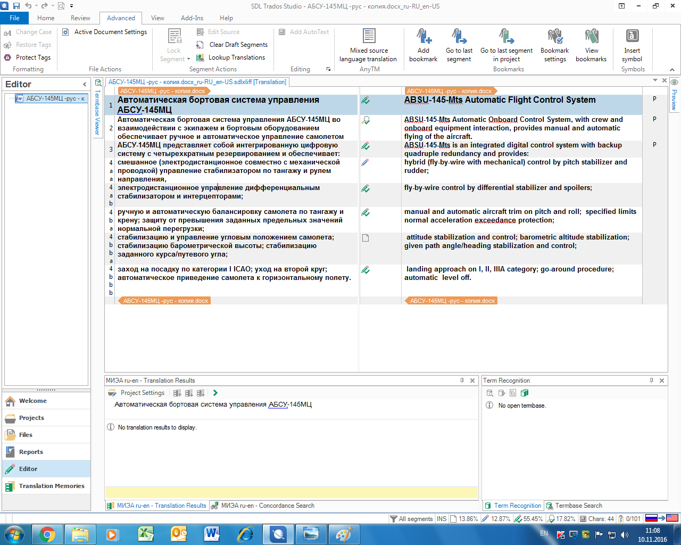This screenshot has height=545, width=681.
Task: Click the document tab sdlxliff [Translation]
Action: point(197,82)
